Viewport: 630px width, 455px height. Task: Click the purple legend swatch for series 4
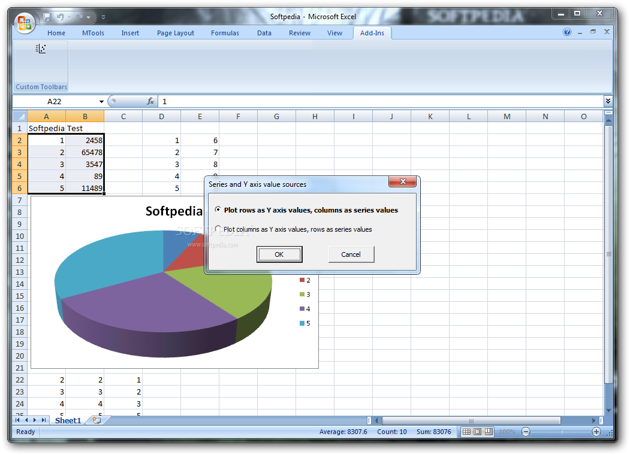tap(302, 308)
